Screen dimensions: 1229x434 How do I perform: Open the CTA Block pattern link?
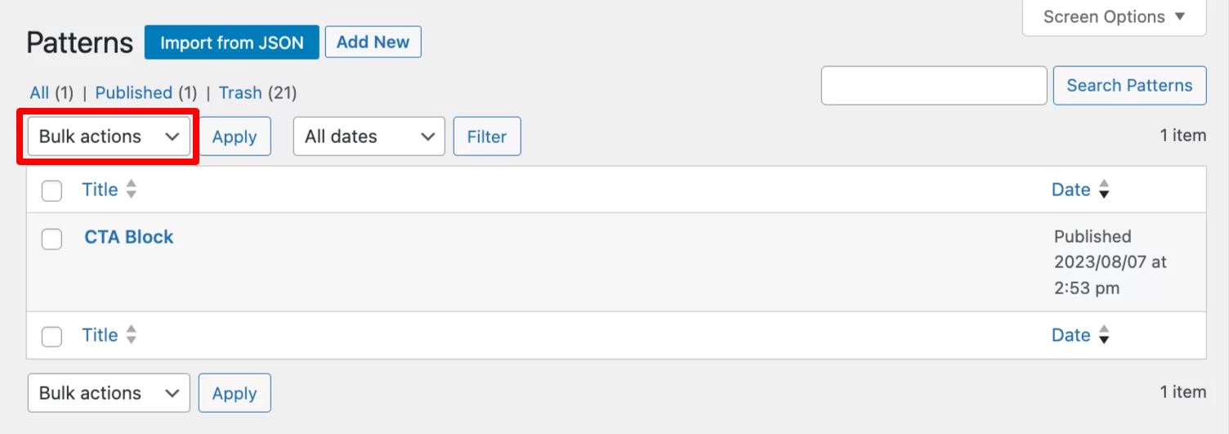[x=129, y=237]
